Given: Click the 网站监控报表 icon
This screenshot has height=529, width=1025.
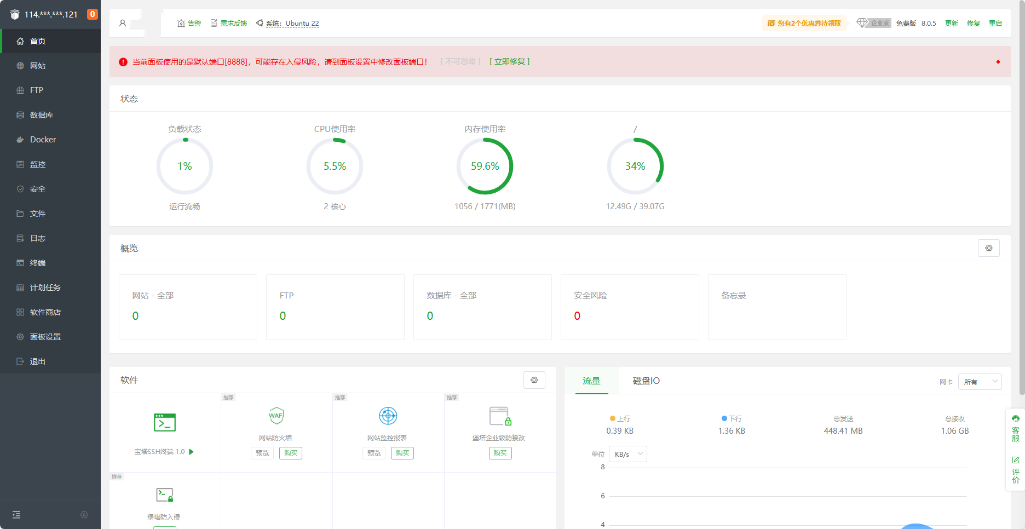Looking at the screenshot, I should tap(388, 416).
